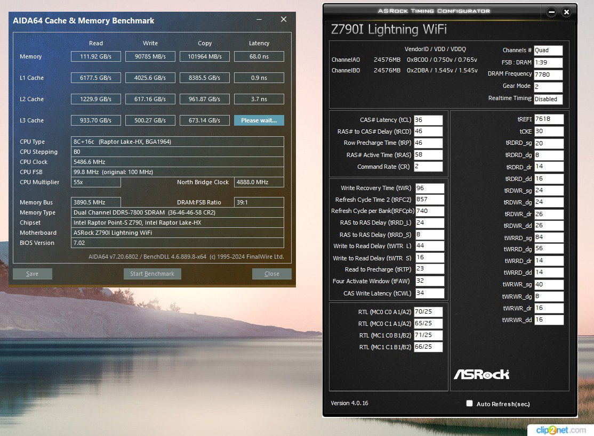
Task: Click the tRDWR_sg value field
Action: click(549, 190)
